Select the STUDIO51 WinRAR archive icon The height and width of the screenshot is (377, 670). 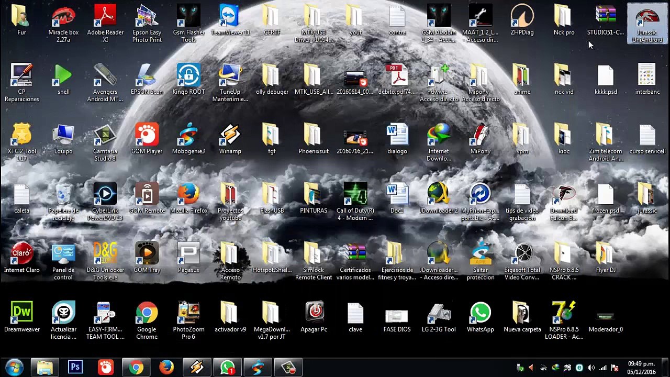tap(606, 20)
